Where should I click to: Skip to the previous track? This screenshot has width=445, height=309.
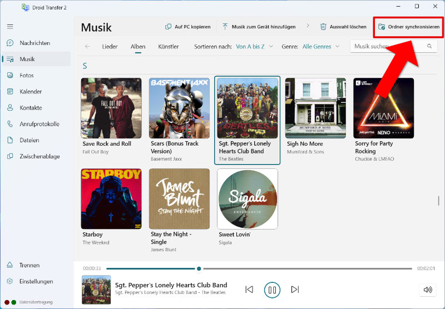click(249, 290)
